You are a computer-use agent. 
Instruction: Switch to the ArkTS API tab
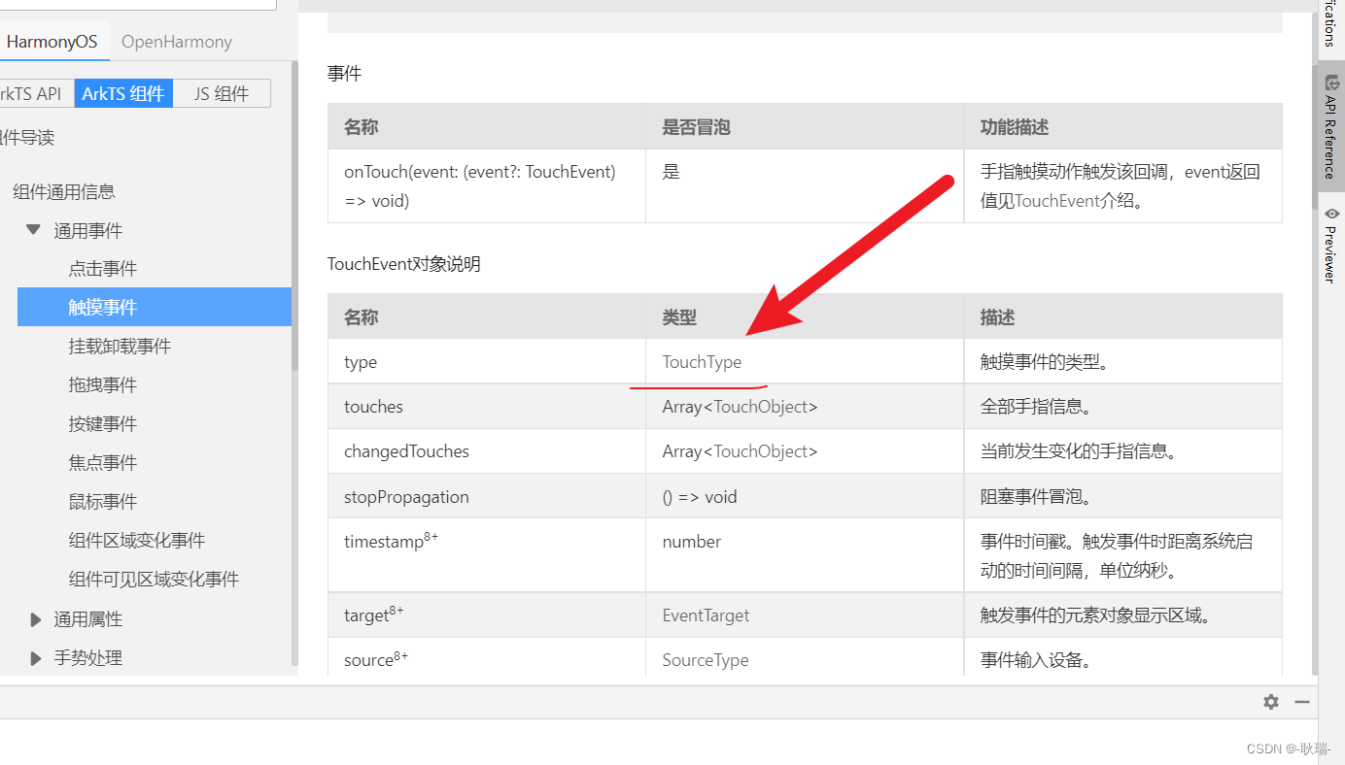29,92
